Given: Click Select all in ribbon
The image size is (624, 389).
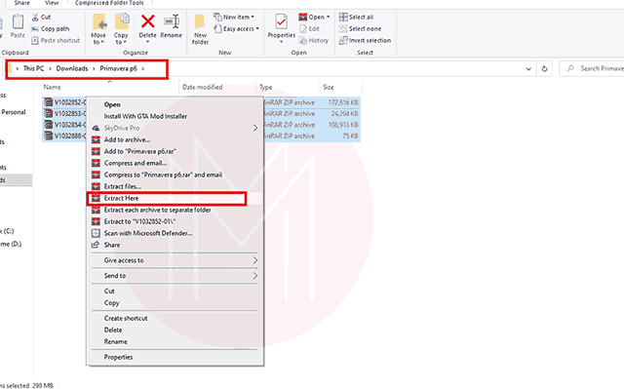Looking at the screenshot, I should [x=356, y=18].
